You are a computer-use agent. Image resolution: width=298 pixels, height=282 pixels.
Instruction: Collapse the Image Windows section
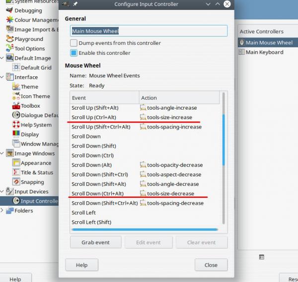tap(2, 153)
